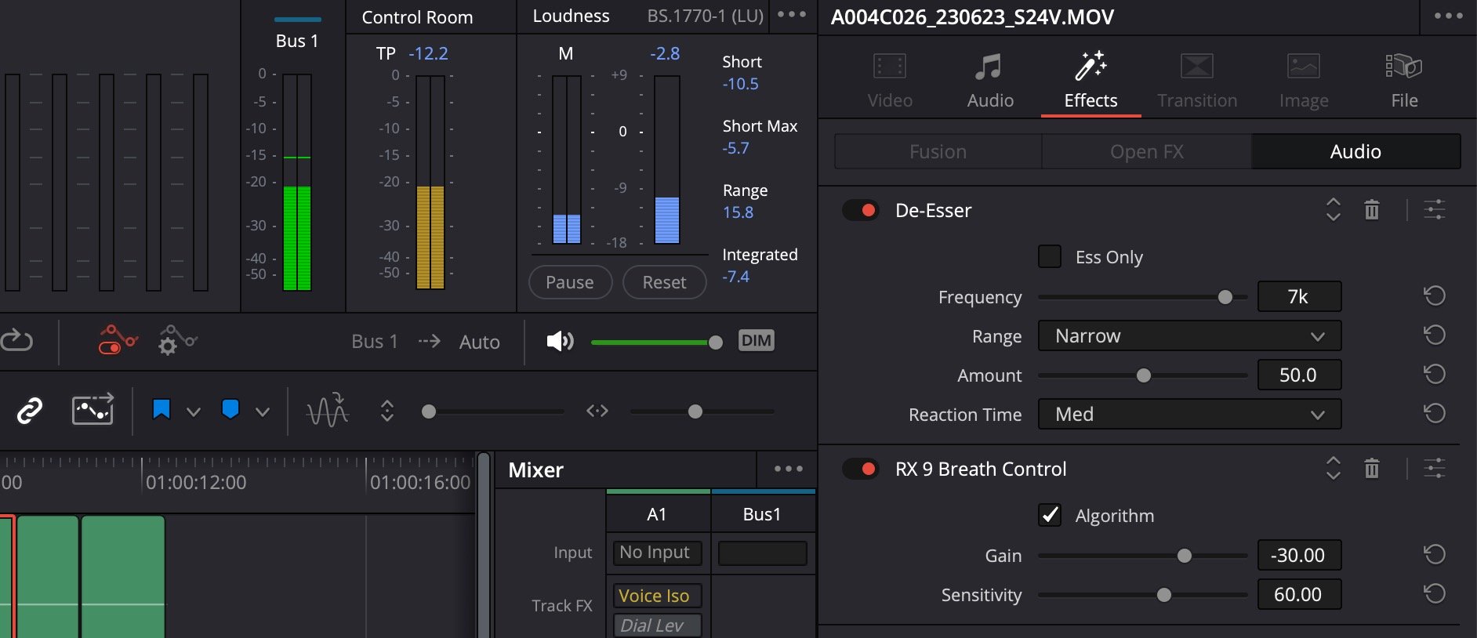Click the monitor volume slider handle
This screenshot has width=1477, height=638.
pyautogui.click(x=715, y=343)
